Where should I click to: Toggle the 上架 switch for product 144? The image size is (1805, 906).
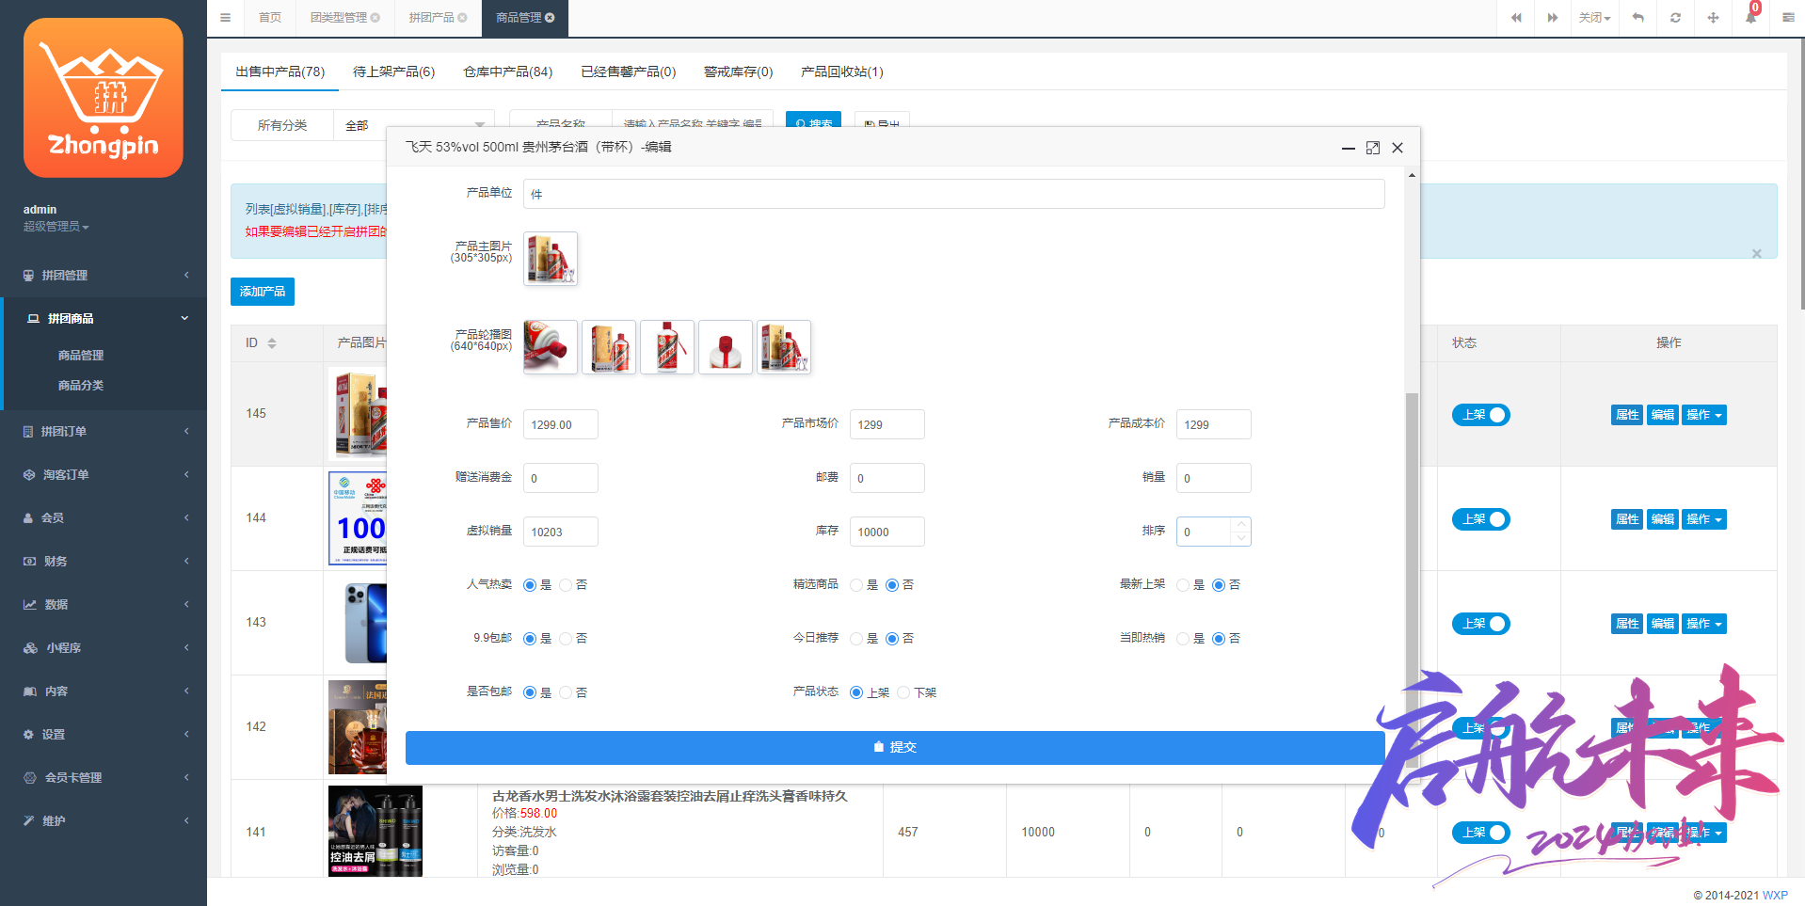point(1481,519)
